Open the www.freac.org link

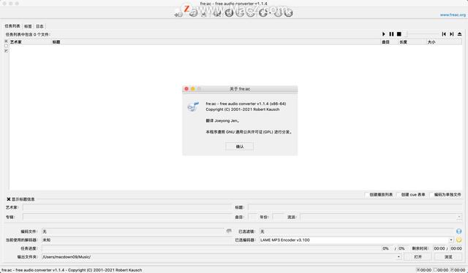pyautogui.click(x=453, y=15)
